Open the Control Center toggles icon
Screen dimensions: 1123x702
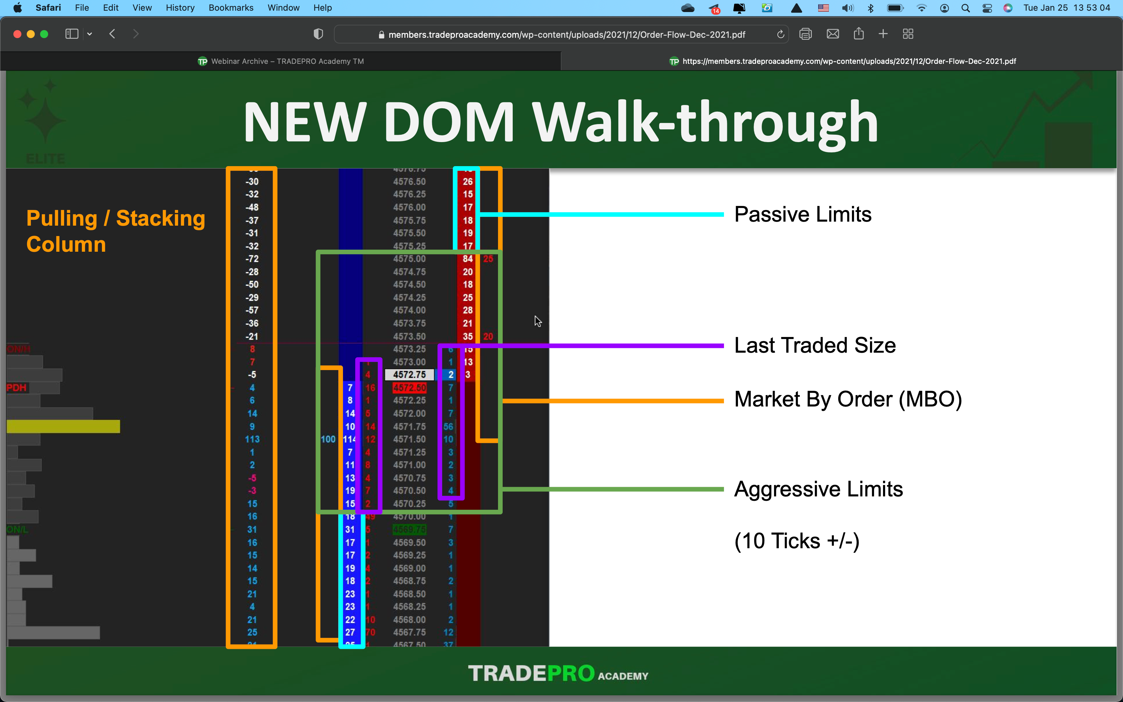pos(987,8)
